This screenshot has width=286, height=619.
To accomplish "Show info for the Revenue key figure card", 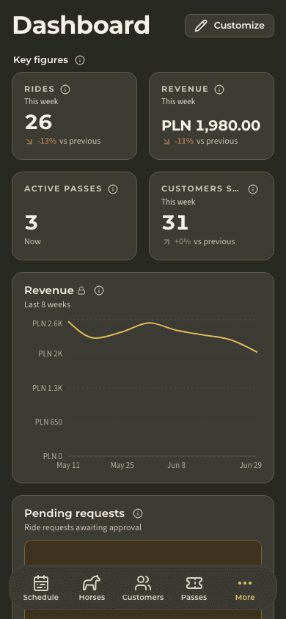I will coord(219,89).
